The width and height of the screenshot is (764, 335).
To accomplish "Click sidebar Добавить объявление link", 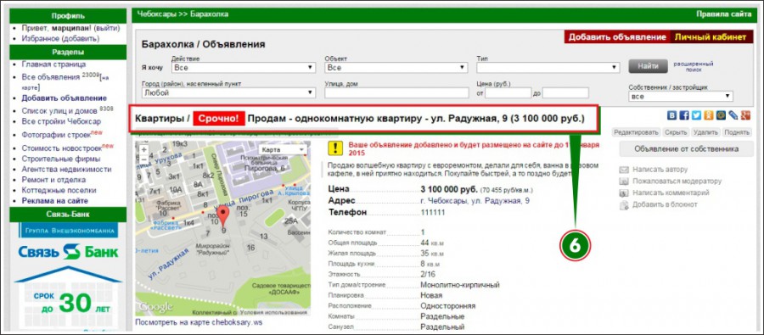I will [65, 98].
